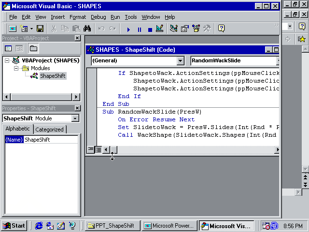Open the Help menu

point(169,17)
